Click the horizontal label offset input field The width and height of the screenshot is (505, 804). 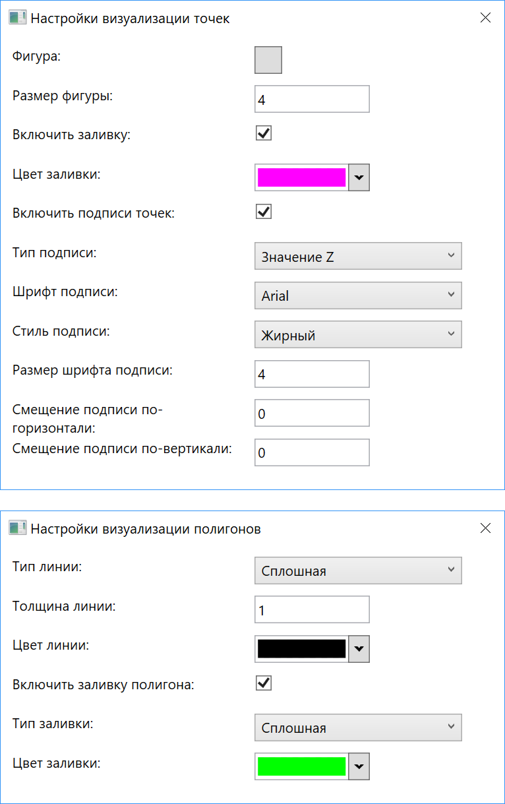pyautogui.click(x=311, y=413)
